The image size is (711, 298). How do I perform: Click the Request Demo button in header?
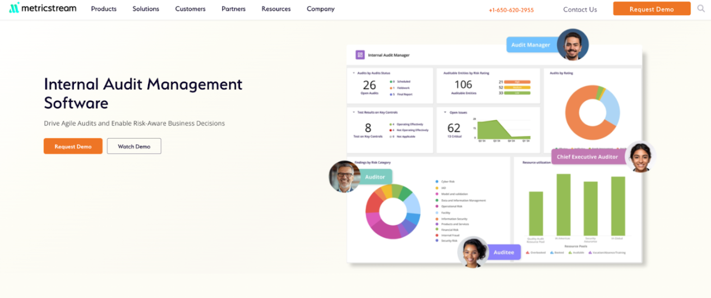(652, 9)
